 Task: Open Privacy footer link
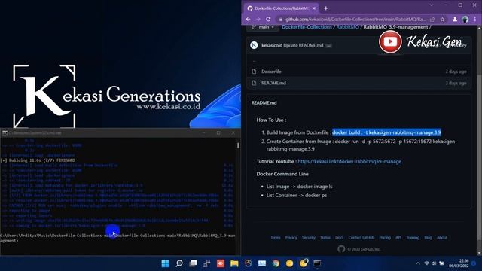click(291, 238)
